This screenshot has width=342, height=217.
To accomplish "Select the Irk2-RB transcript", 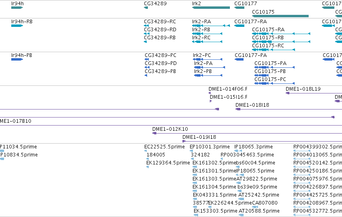I will pyautogui.click(x=207, y=34).
